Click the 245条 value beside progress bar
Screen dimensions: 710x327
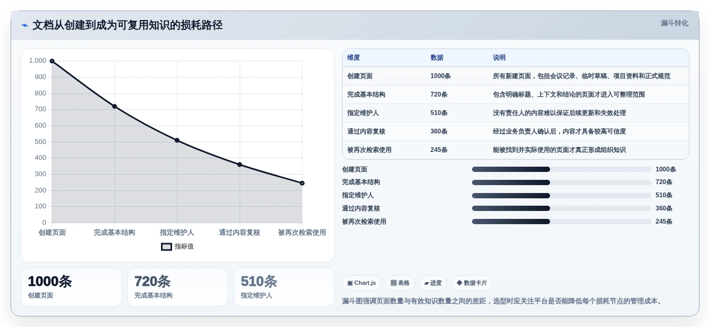(x=664, y=222)
